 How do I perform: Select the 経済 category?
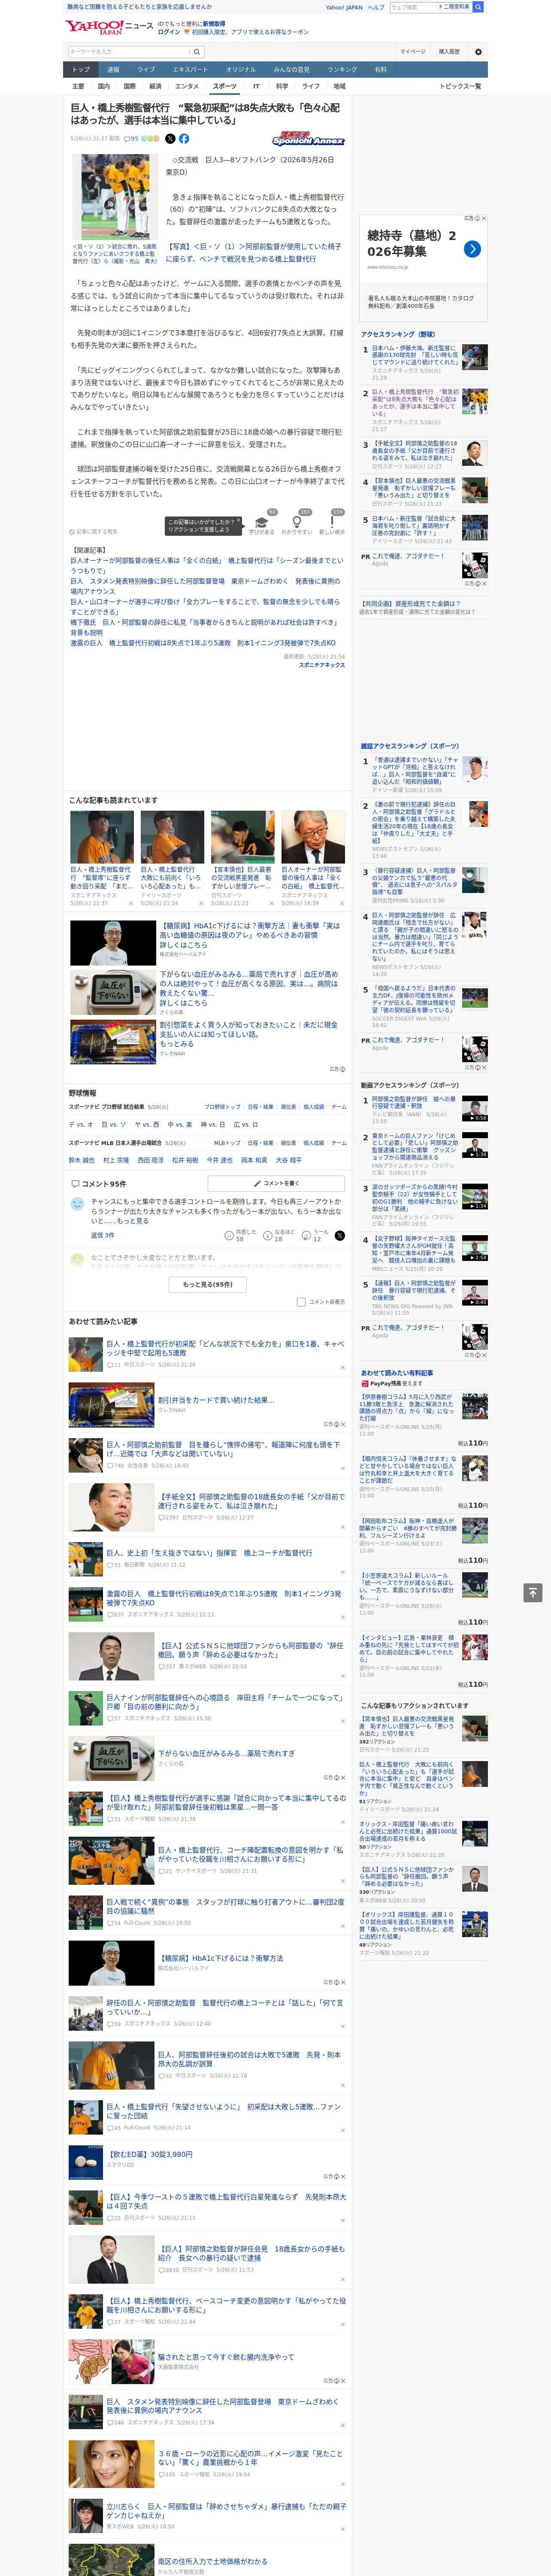point(155,86)
